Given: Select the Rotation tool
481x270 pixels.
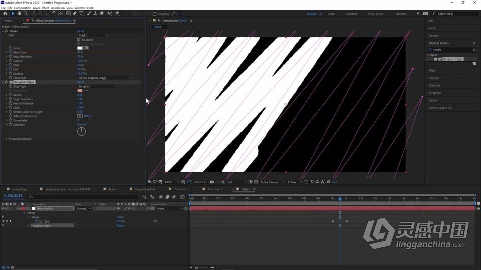Looking at the screenshot, I should 54,14.
